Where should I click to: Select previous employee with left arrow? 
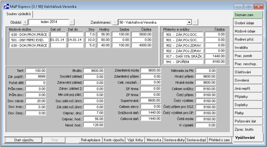tap(115, 22)
